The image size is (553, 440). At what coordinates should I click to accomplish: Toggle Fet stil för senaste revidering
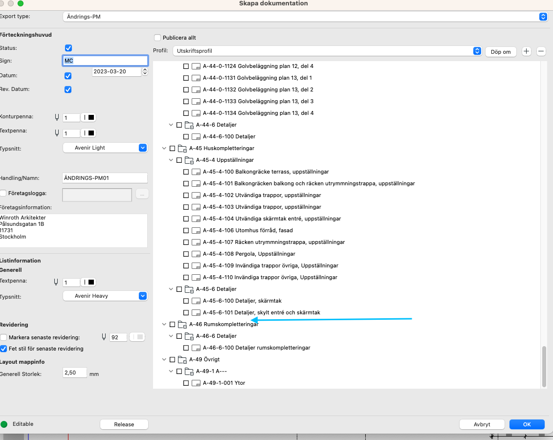4,349
